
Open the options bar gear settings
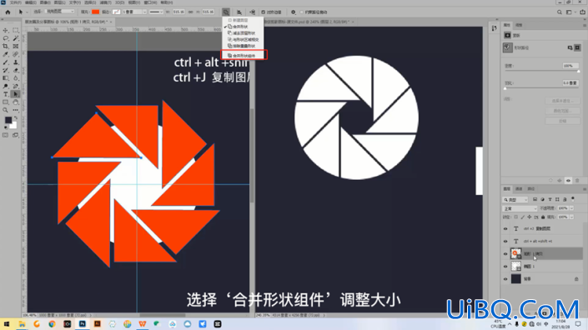[294, 12]
